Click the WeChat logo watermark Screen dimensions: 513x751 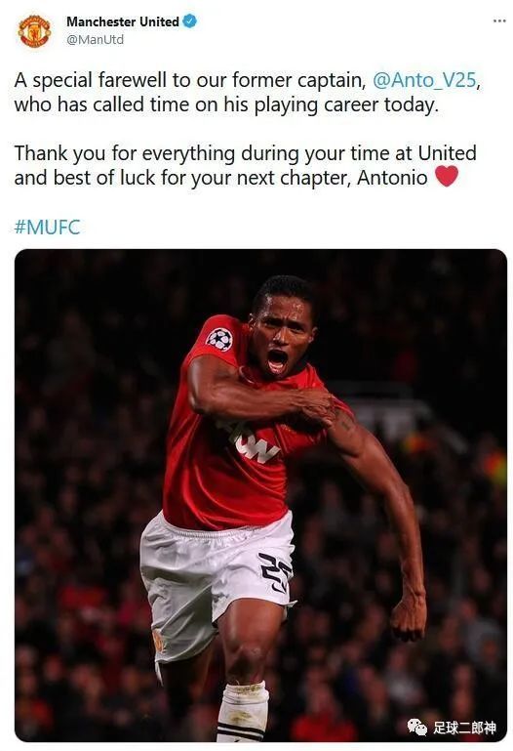[x=417, y=728]
